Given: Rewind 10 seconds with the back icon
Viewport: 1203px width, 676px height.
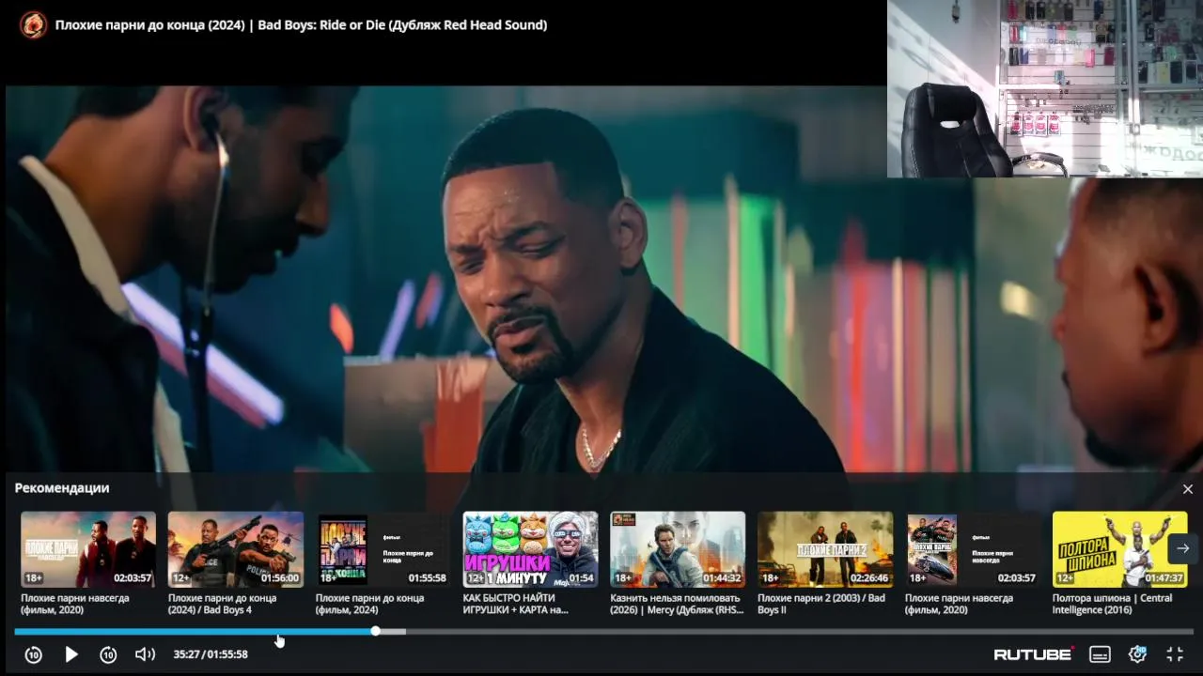Looking at the screenshot, I should (x=34, y=654).
